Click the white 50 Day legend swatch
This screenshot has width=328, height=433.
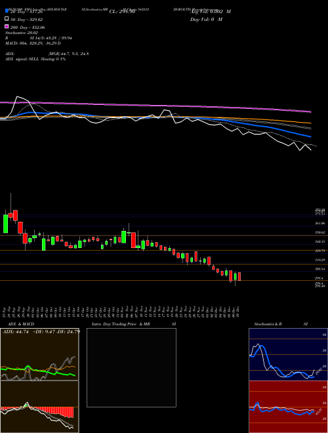click(7, 19)
